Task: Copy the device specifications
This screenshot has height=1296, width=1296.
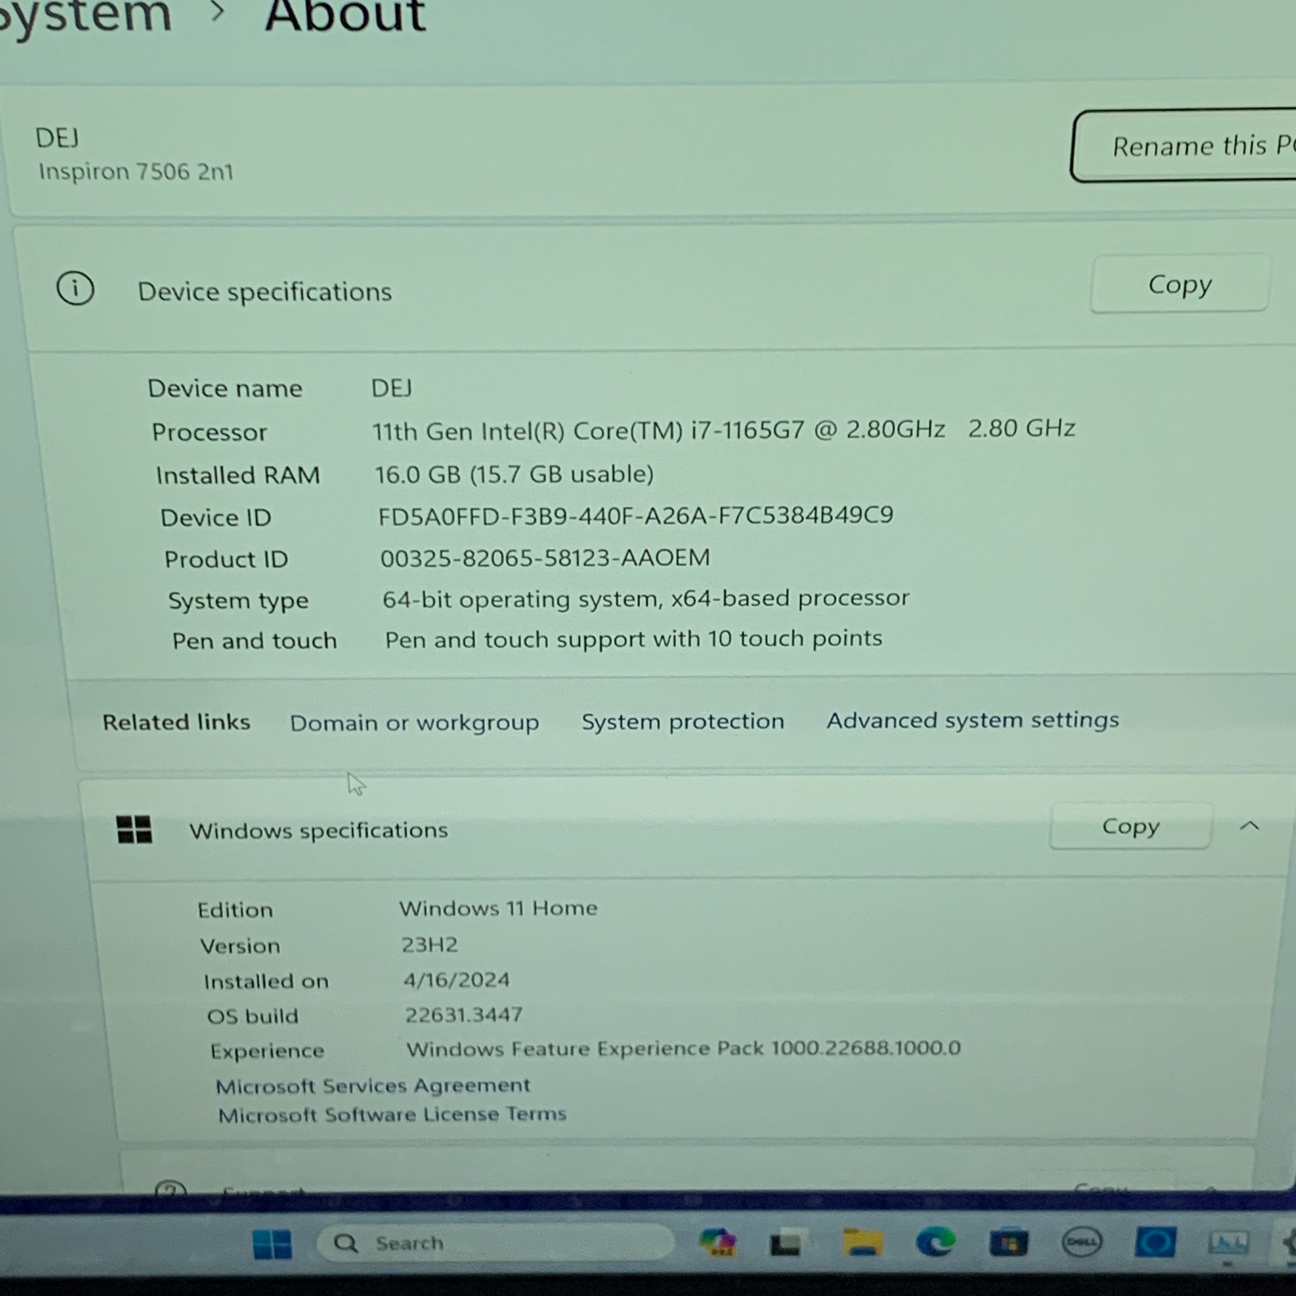Action: 1179,284
